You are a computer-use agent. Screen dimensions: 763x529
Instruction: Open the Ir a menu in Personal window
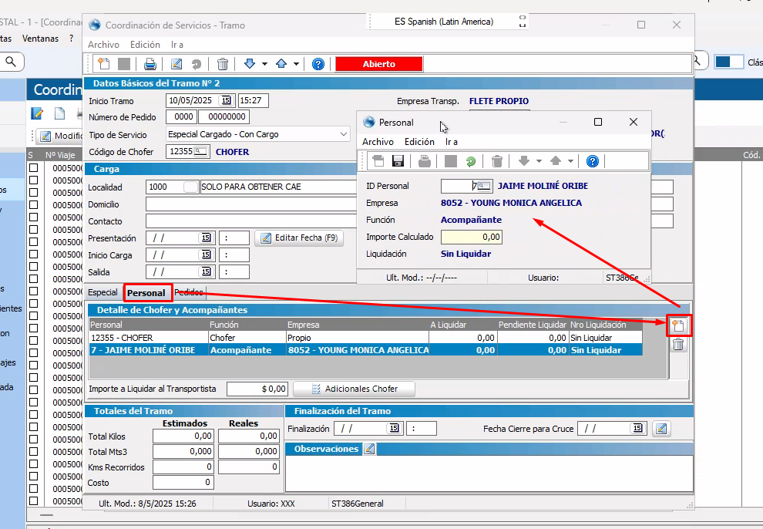(x=452, y=142)
